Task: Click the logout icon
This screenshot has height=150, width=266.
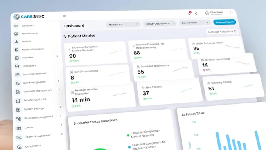Action: (x=231, y=13)
